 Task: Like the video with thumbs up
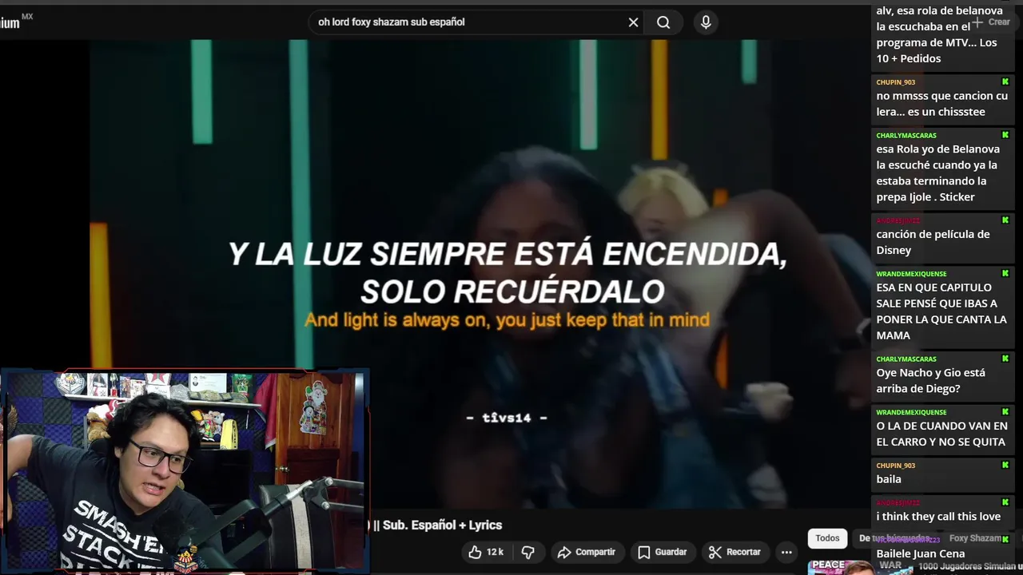click(486, 552)
